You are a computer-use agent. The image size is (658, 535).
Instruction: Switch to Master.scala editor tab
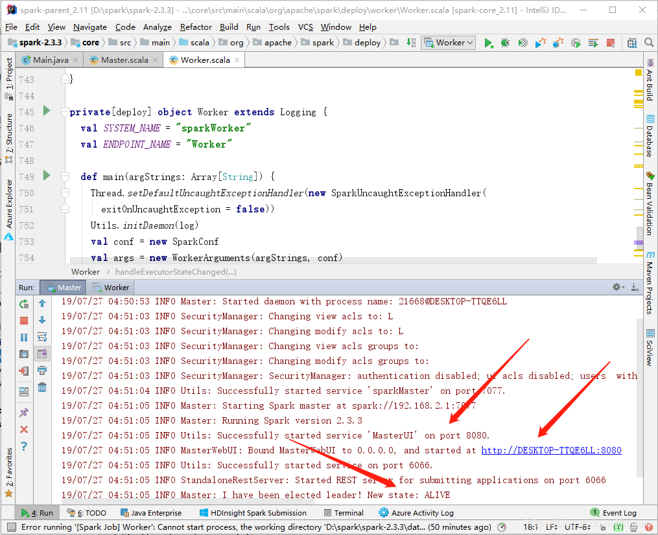coord(124,60)
